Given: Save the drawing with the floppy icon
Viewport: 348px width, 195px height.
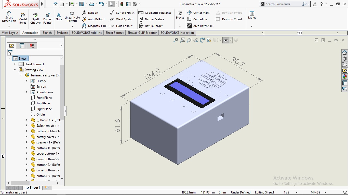Looking at the screenshot, I should [82, 4].
